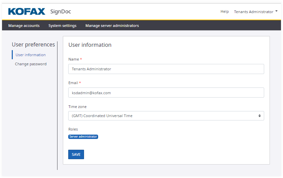Focus the Email input field
This screenshot has width=283, height=178.
tap(166, 93)
